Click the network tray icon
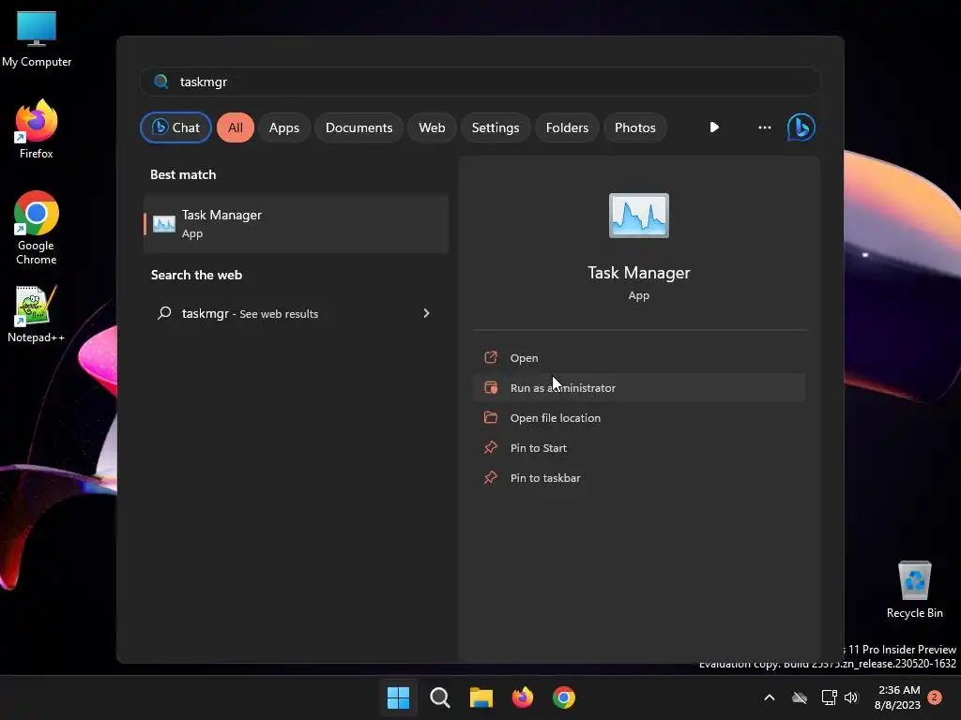The image size is (961, 720). pos(829,697)
